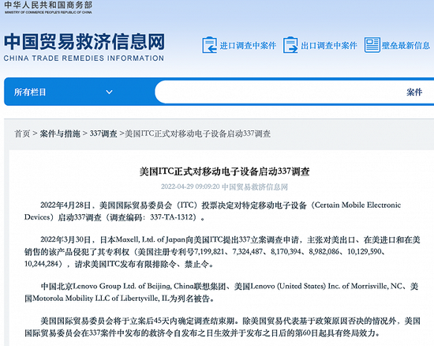The image size is (434, 346).
Task: Click the 中华人民共和国商务部 header logo
Action: pyautogui.click(x=48, y=7)
